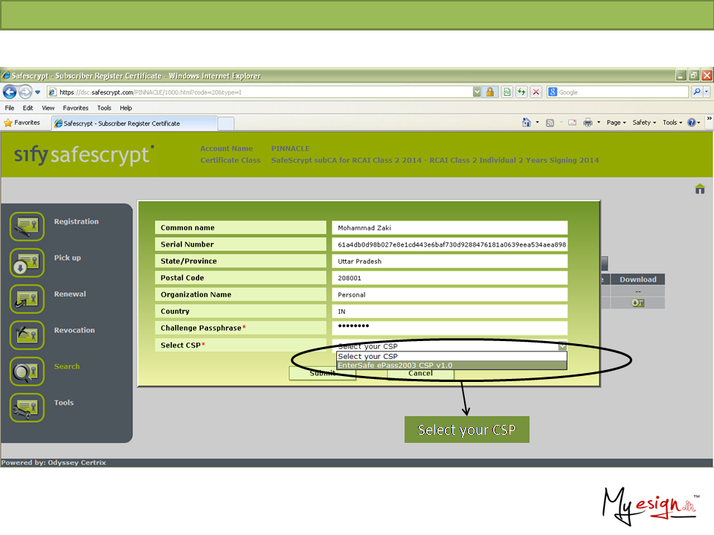Click the Pick up certificate icon

[28, 263]
